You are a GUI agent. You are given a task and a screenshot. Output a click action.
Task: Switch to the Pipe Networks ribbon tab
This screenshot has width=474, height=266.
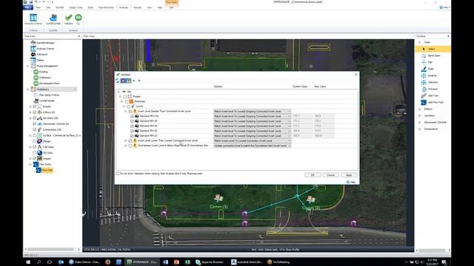click(x=106, y=7)
